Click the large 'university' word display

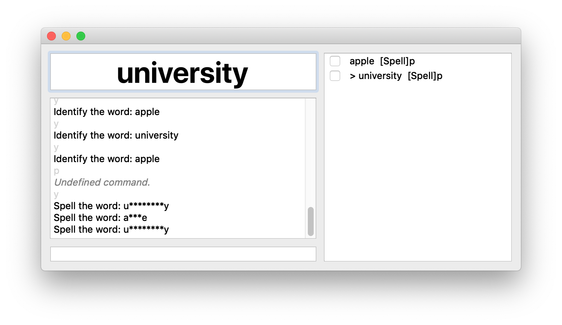point(183,72)
